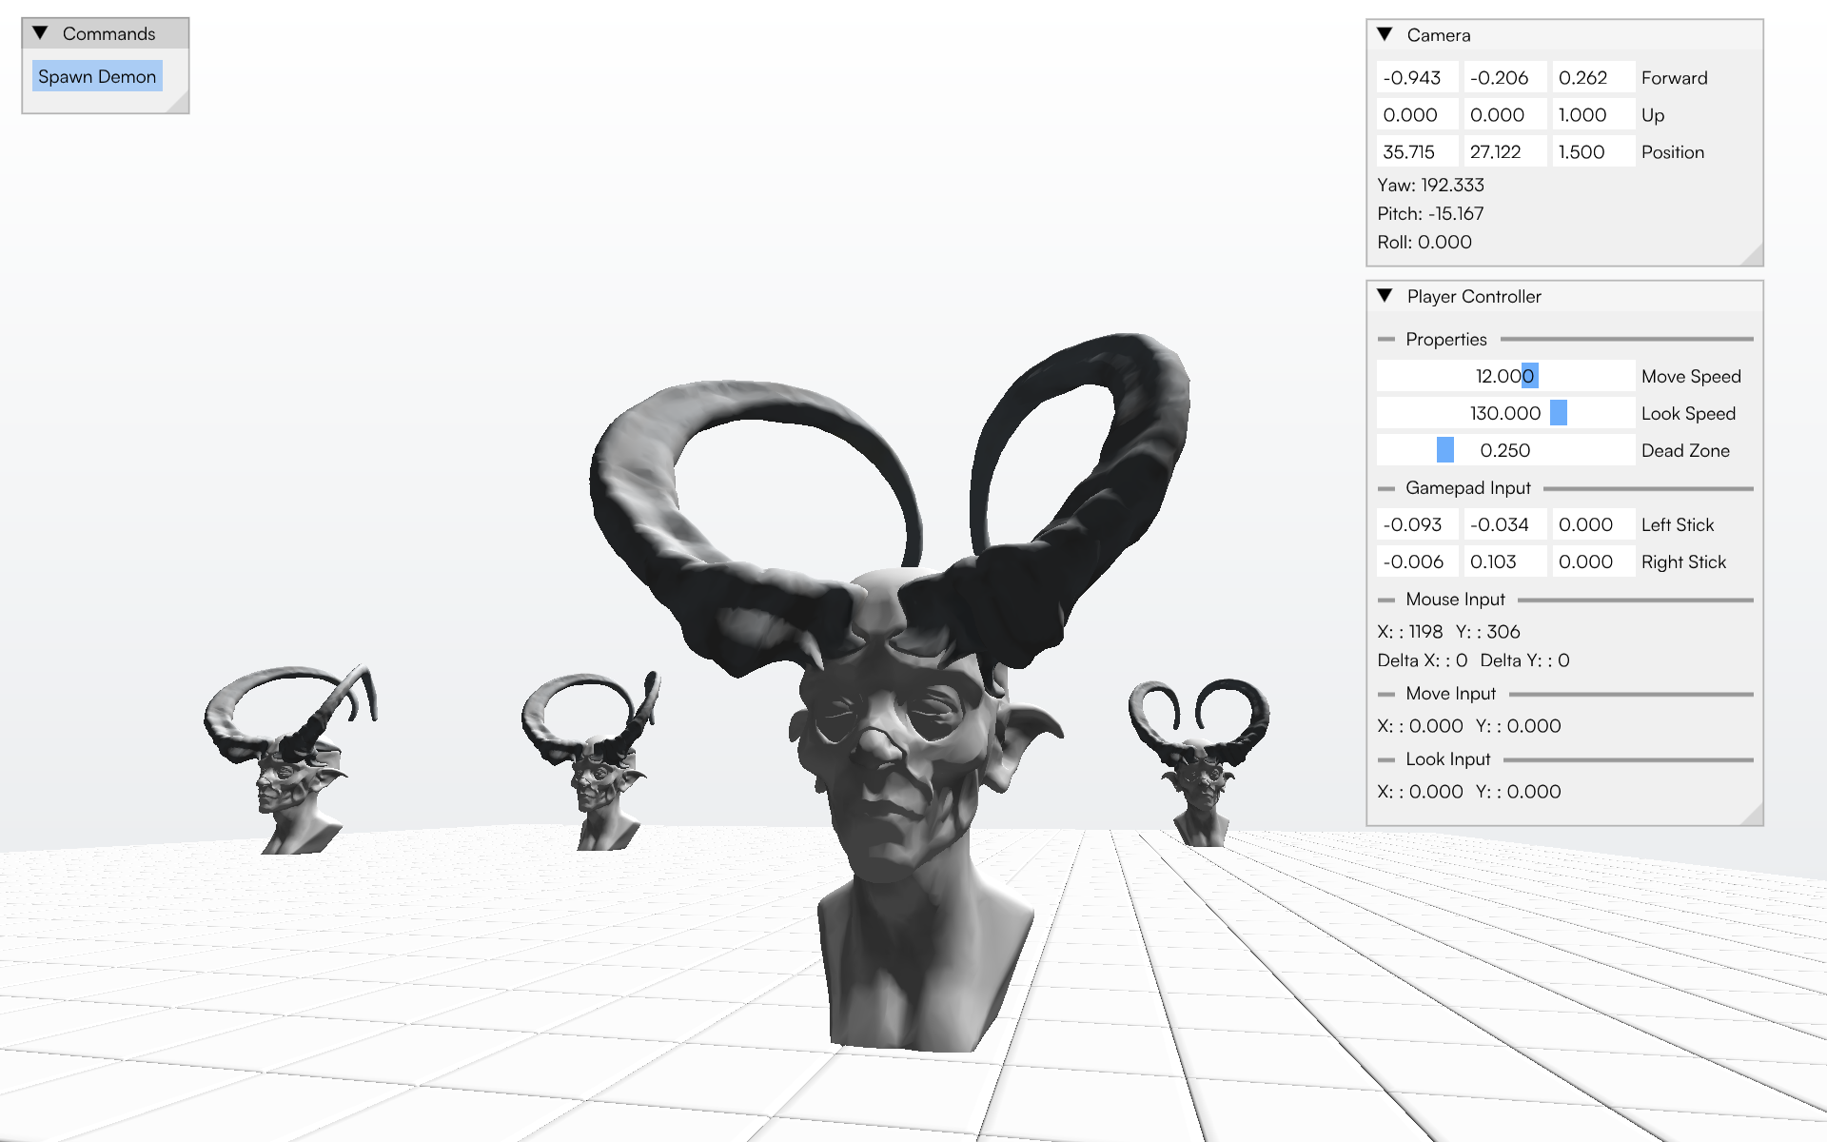The width and height of the screenshot is (1827, 1142).
Task: Click the Commands panel title
Action: point(108,33)
